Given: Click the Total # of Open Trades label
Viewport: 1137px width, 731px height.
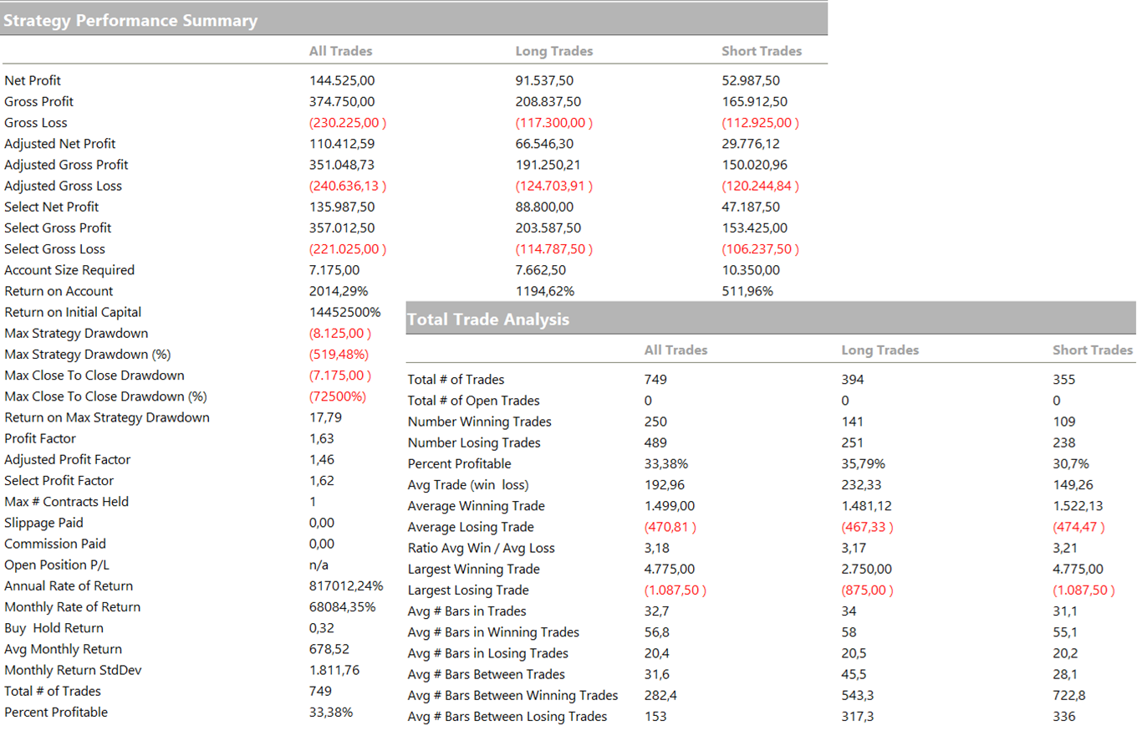Looking at the screenshot, I should pyautogui.click(x=474, y=401).
